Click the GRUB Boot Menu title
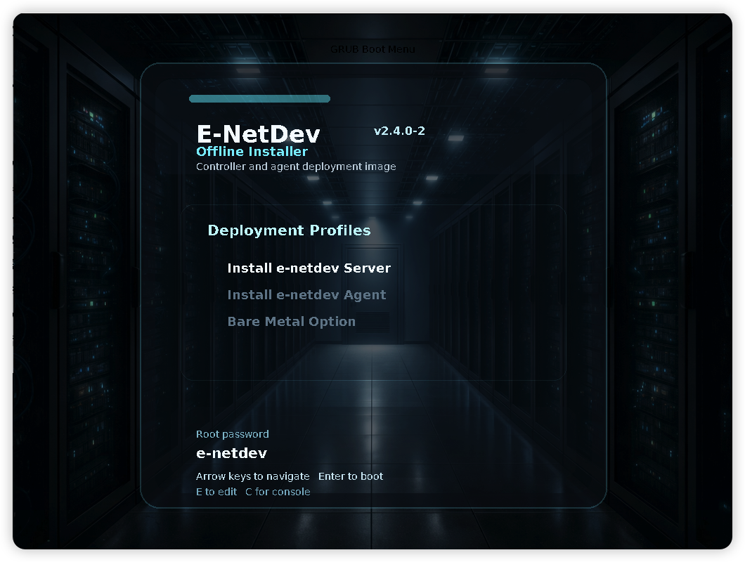This screenshot has height=562, width=745. click(372, 49)
